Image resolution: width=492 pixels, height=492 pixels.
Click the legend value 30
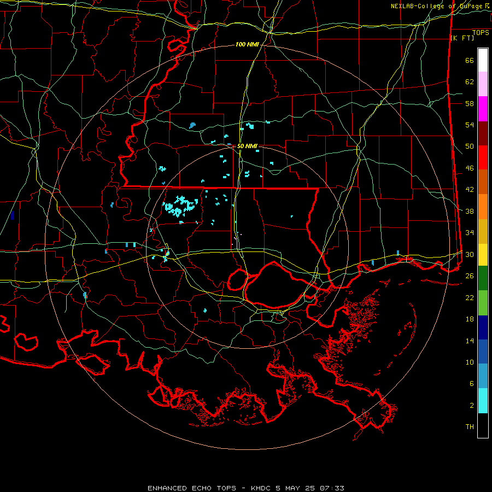pos(470,254)
